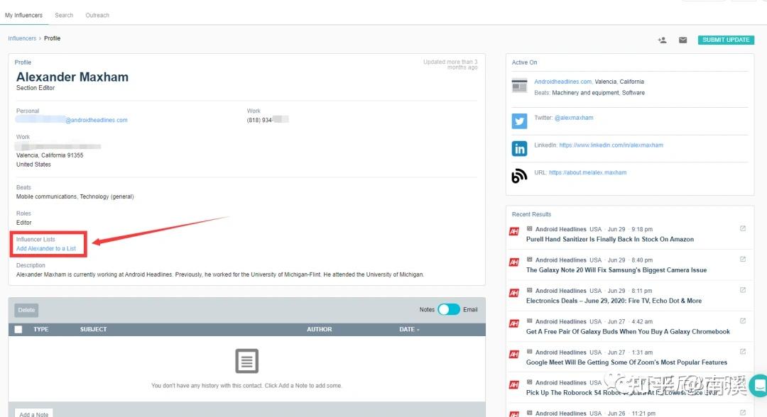Open Roborock S4 Robot article
This screenshot has height=417, width=767.
click(622, 393)
